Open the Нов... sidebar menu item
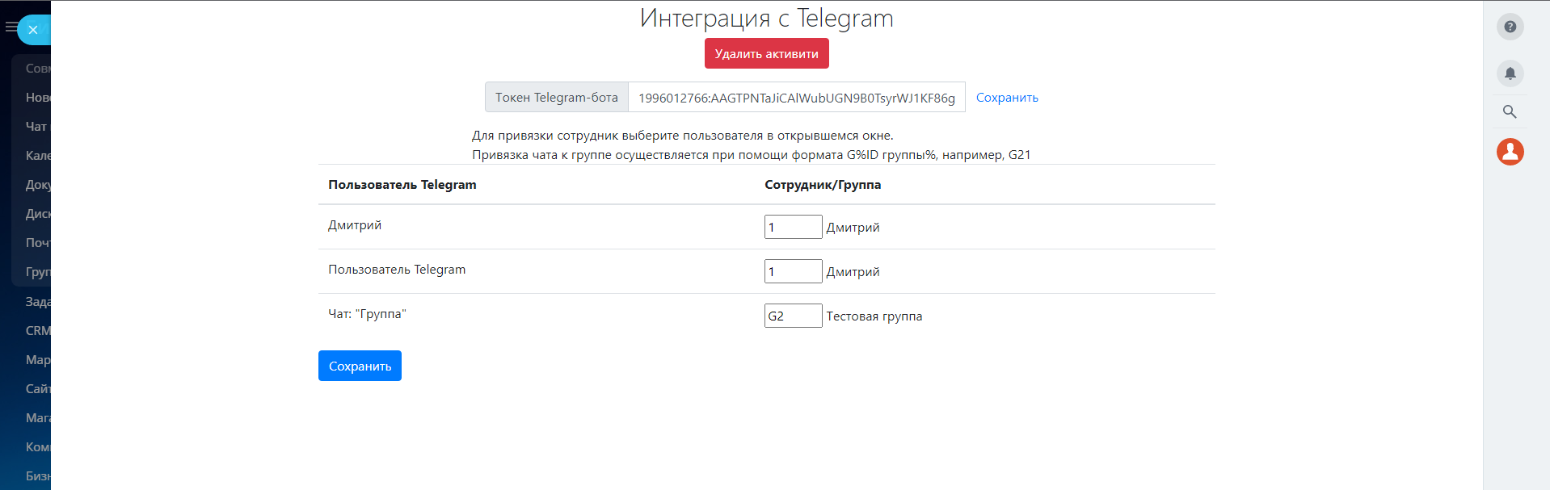The width and height of the screenshot is (1550, 490). click(x=37, y=98)
